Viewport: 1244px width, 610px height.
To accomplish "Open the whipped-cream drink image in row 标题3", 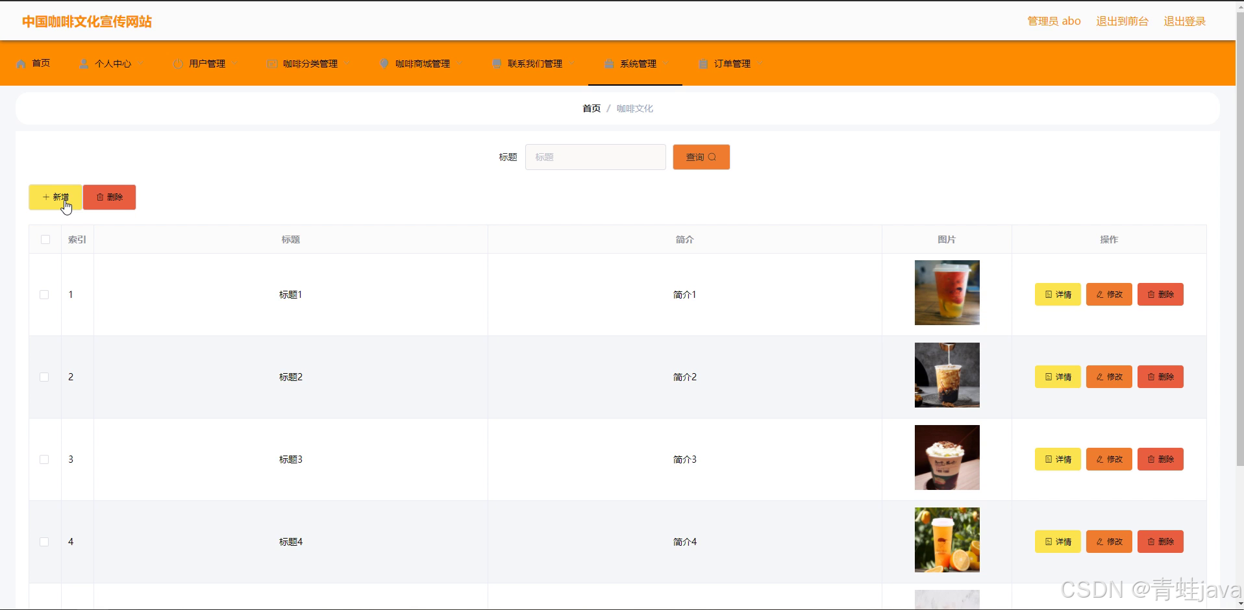I will tap(947, 457).
